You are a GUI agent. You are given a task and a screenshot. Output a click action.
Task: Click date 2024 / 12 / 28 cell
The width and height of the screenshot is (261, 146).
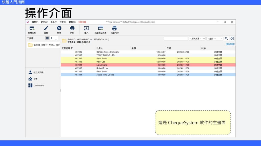[x=183, y=59]
